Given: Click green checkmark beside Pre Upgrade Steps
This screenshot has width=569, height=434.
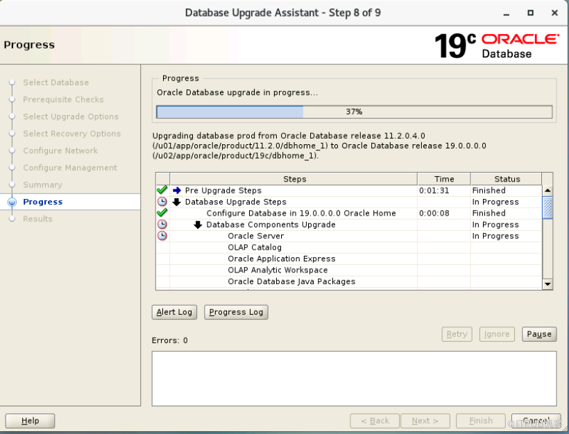Looking at the screenshot, I should point(162,191).
